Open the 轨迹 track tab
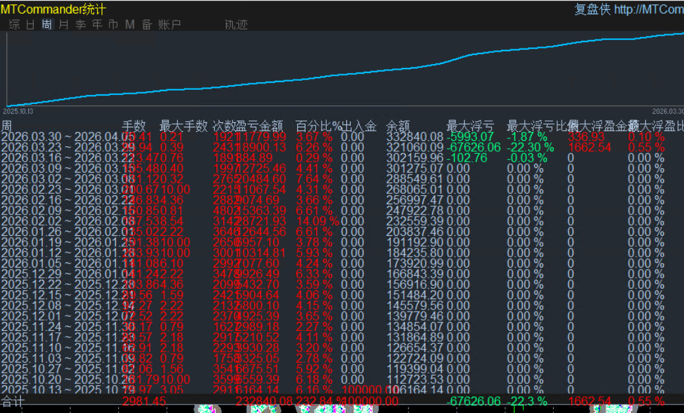This screenshot has width=684, height=413. pyautogui.click(x=236, y=25)
